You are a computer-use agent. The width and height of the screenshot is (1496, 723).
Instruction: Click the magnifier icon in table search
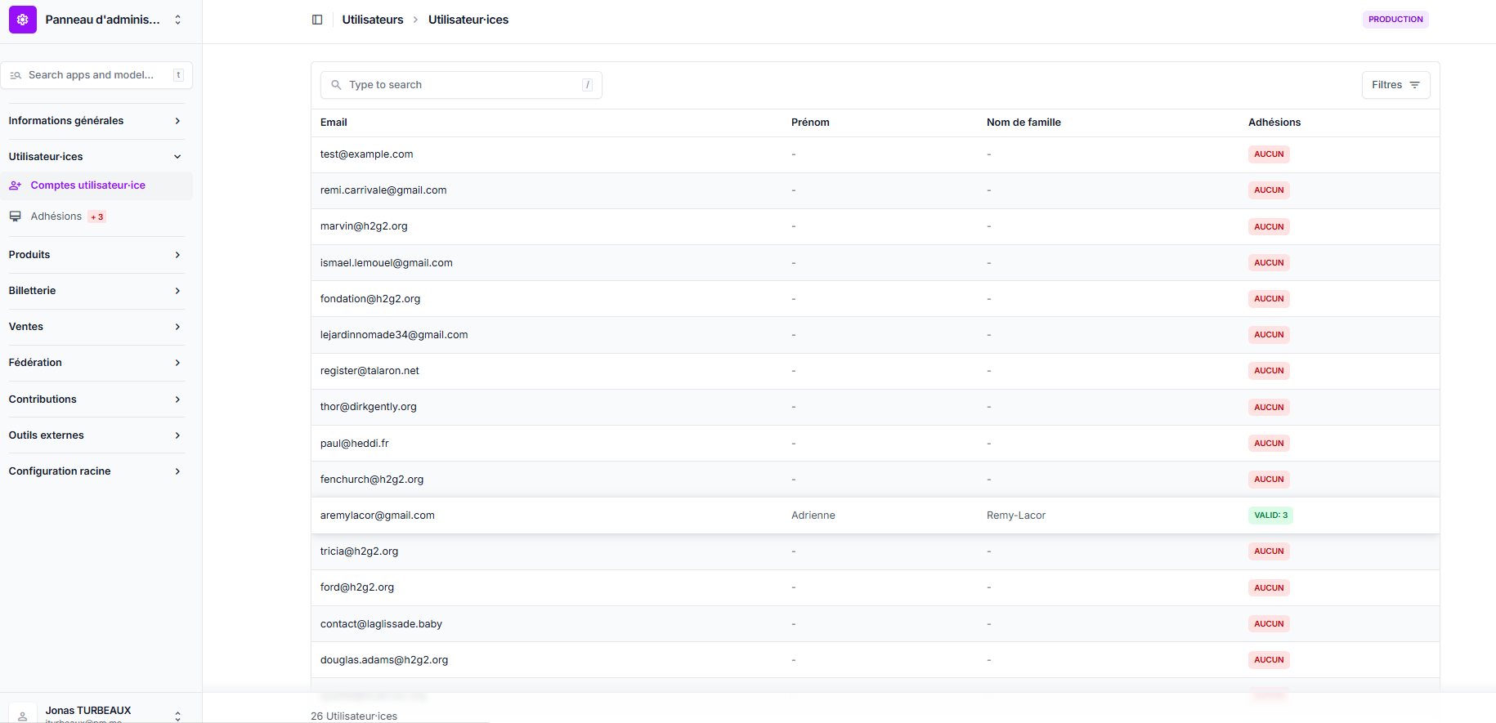click(x=336, y=85)
